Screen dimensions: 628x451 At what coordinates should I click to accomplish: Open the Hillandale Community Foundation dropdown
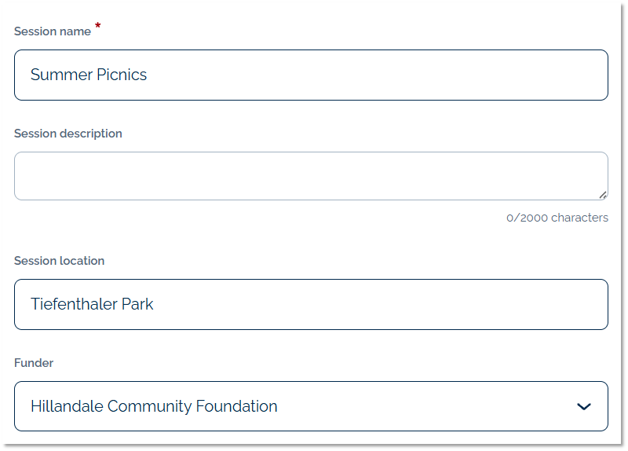pyautogui.click(x=311, y=406)
